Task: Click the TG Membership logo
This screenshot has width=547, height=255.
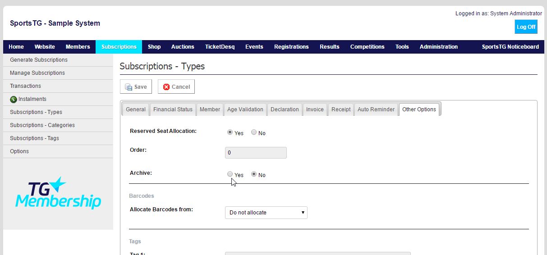Action: (x=58, y=193)
